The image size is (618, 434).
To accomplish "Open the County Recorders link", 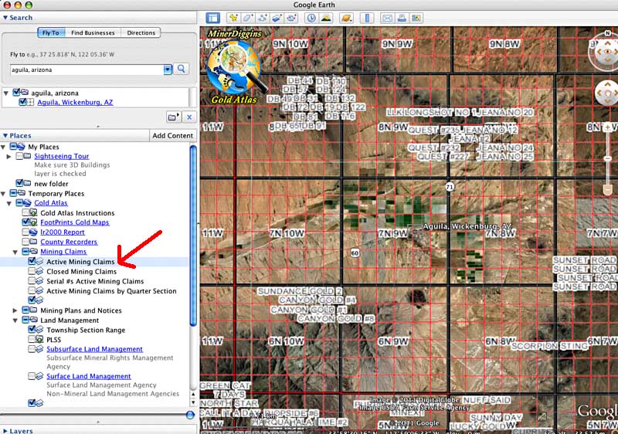I will [x=69, y=242].
